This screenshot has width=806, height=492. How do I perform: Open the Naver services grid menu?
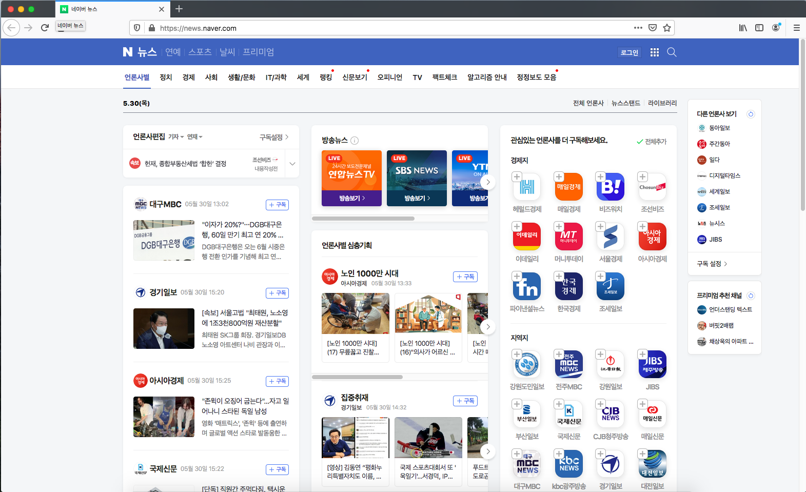click(654, 52)
